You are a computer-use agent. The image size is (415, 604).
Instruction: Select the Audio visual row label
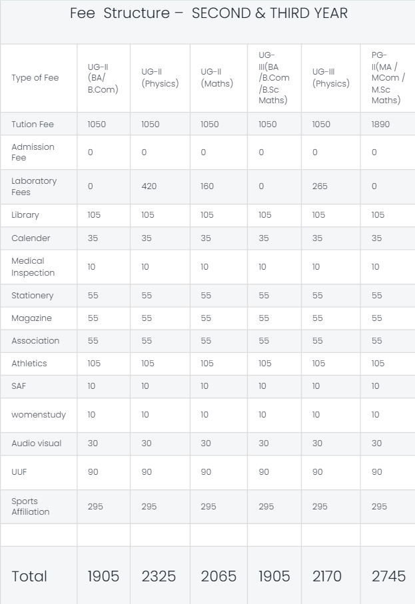pyautogui.click(x=36, y=444)
